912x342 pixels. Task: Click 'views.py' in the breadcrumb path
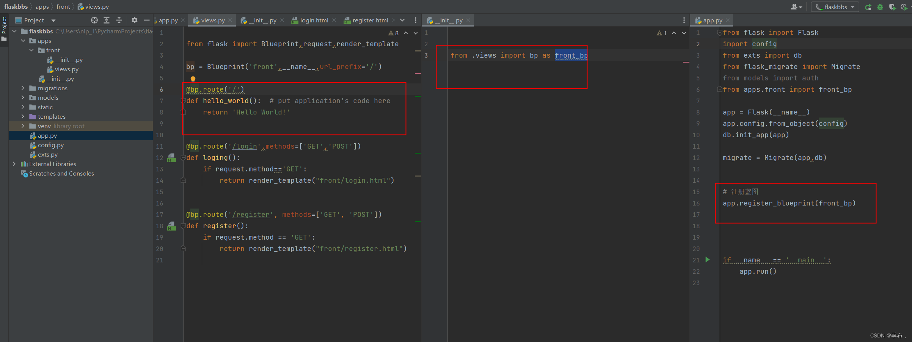93,7
